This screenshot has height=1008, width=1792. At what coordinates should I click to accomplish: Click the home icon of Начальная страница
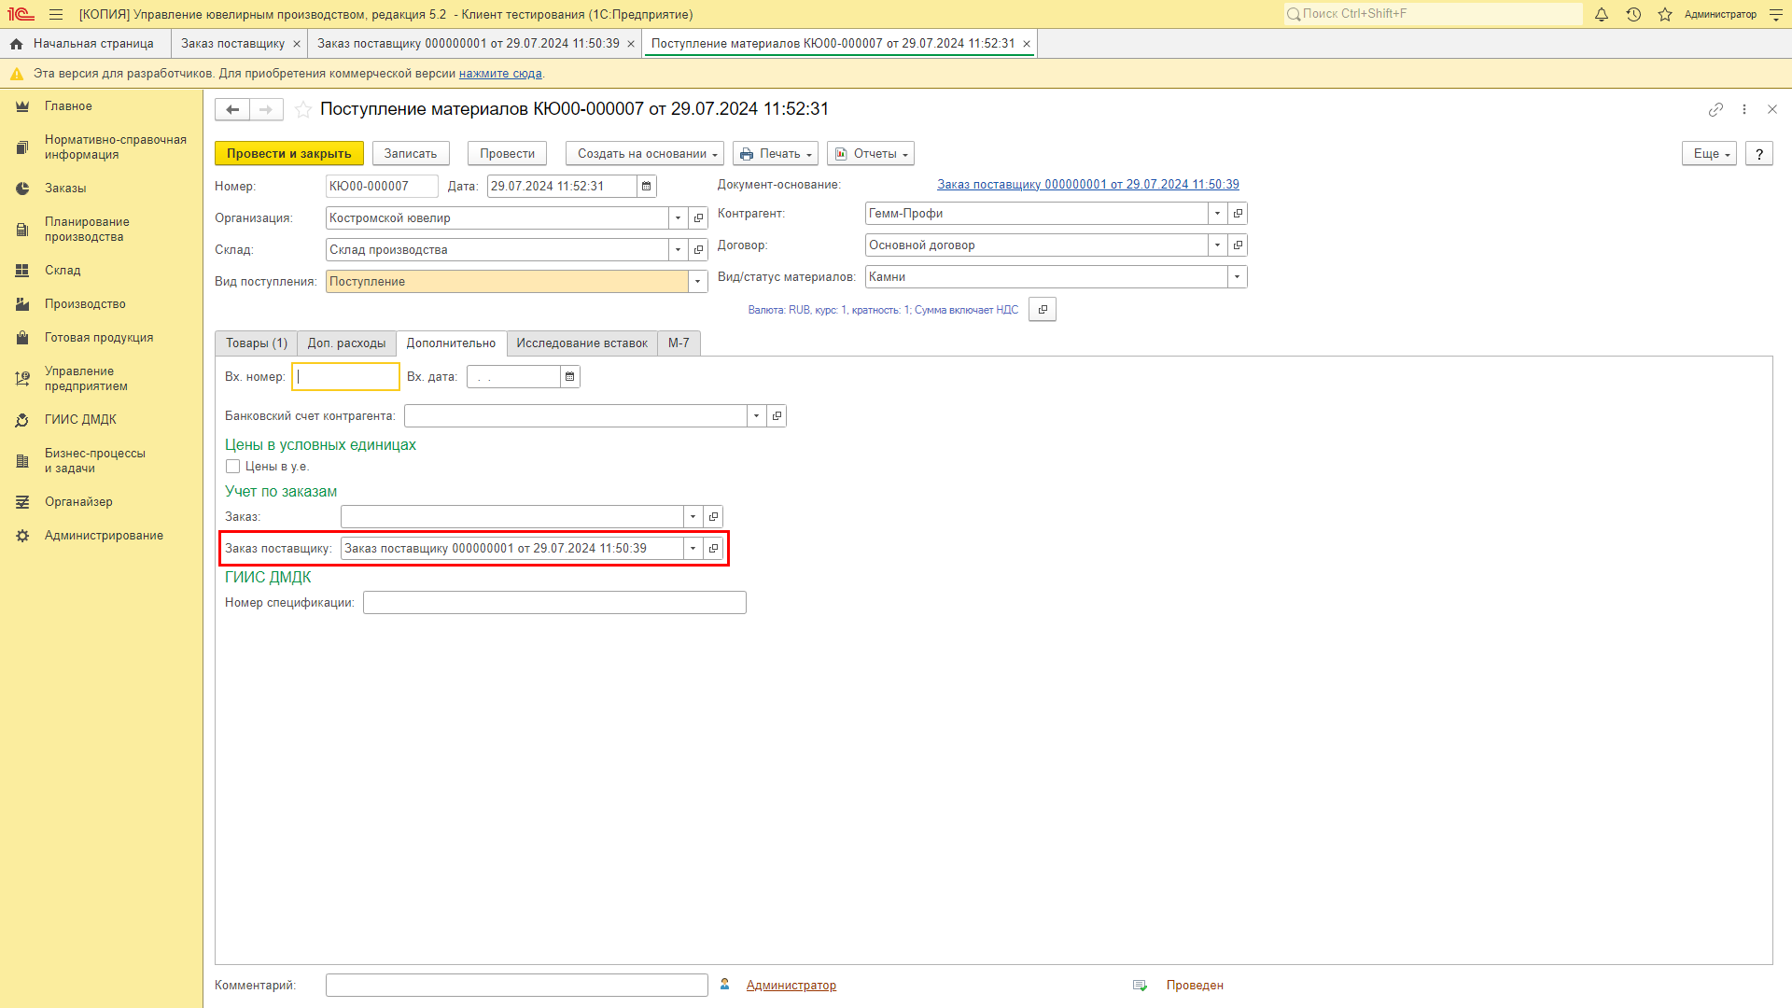coord(16,44)
